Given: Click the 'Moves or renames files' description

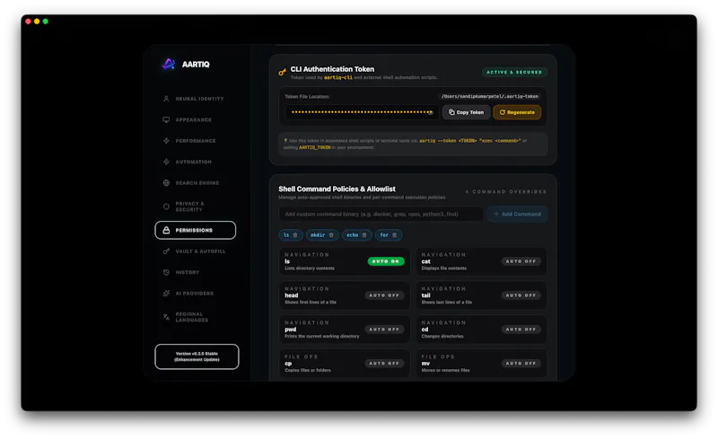Looking at the screenshot, I should pos(445,370).
